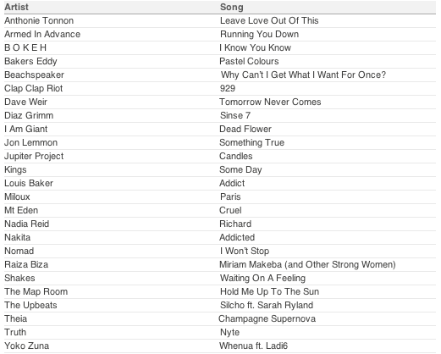Select the song Running You Down

259,34
